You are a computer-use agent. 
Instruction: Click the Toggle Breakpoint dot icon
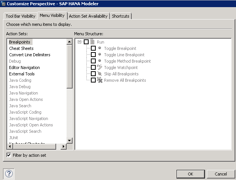tap(100, 48)
